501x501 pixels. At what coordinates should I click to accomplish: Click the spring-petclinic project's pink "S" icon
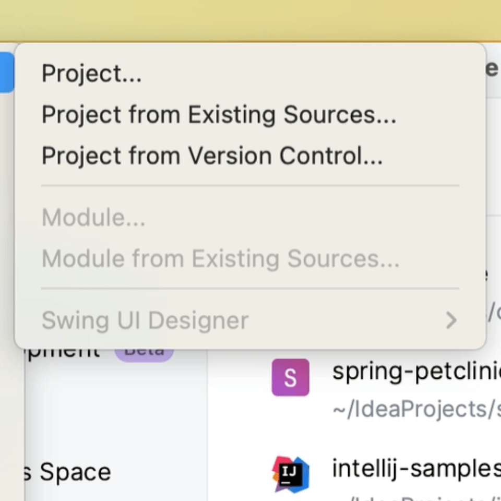(x=290, y=377)
